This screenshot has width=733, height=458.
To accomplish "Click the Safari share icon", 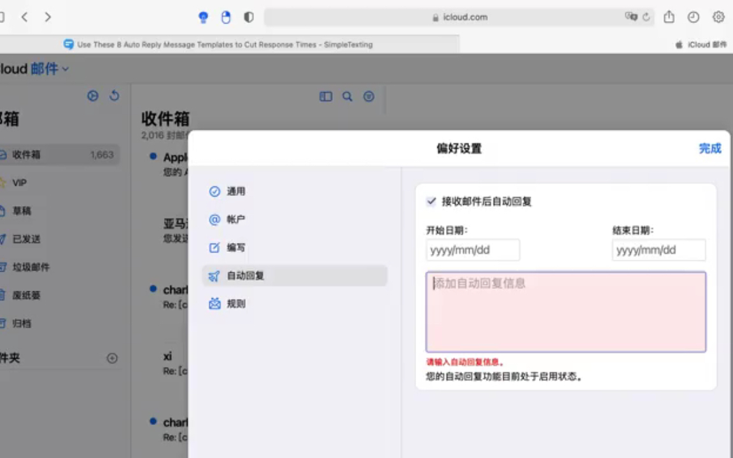I will tap(669, 17).
